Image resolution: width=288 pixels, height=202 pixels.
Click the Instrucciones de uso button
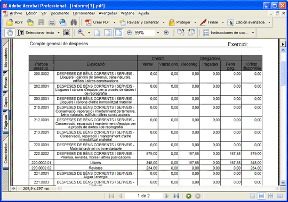(226, 33)
